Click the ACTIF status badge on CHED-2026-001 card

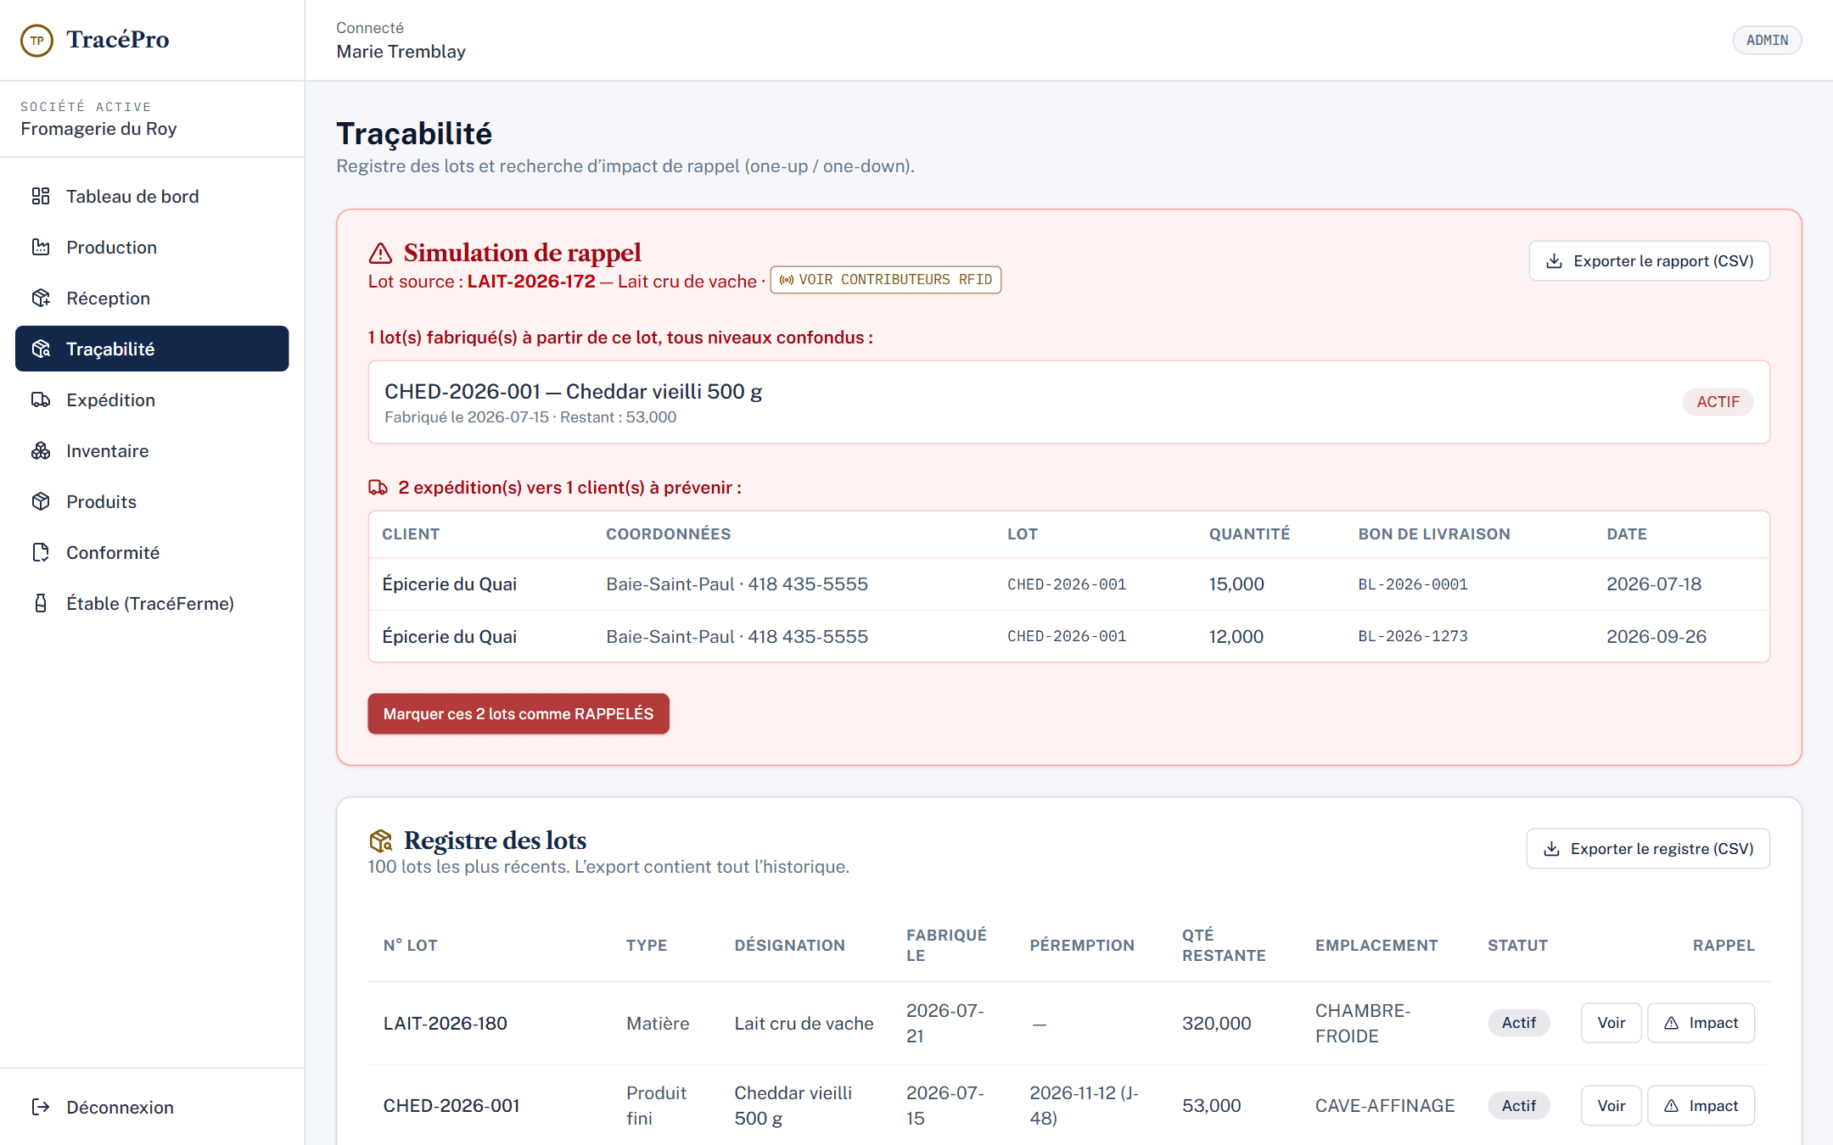(x=1718, y=402)
